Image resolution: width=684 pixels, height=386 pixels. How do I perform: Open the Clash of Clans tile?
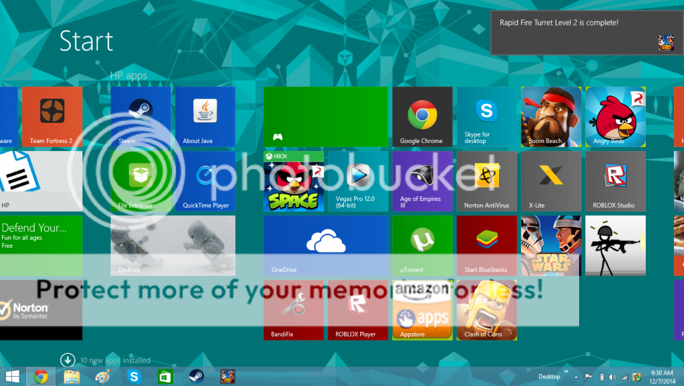486,309
